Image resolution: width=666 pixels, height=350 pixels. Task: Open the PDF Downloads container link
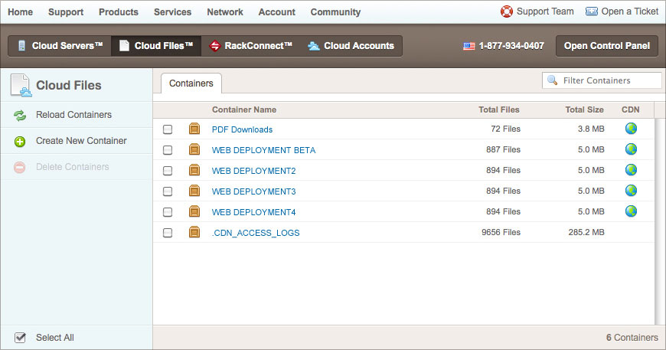pos(242,129)
